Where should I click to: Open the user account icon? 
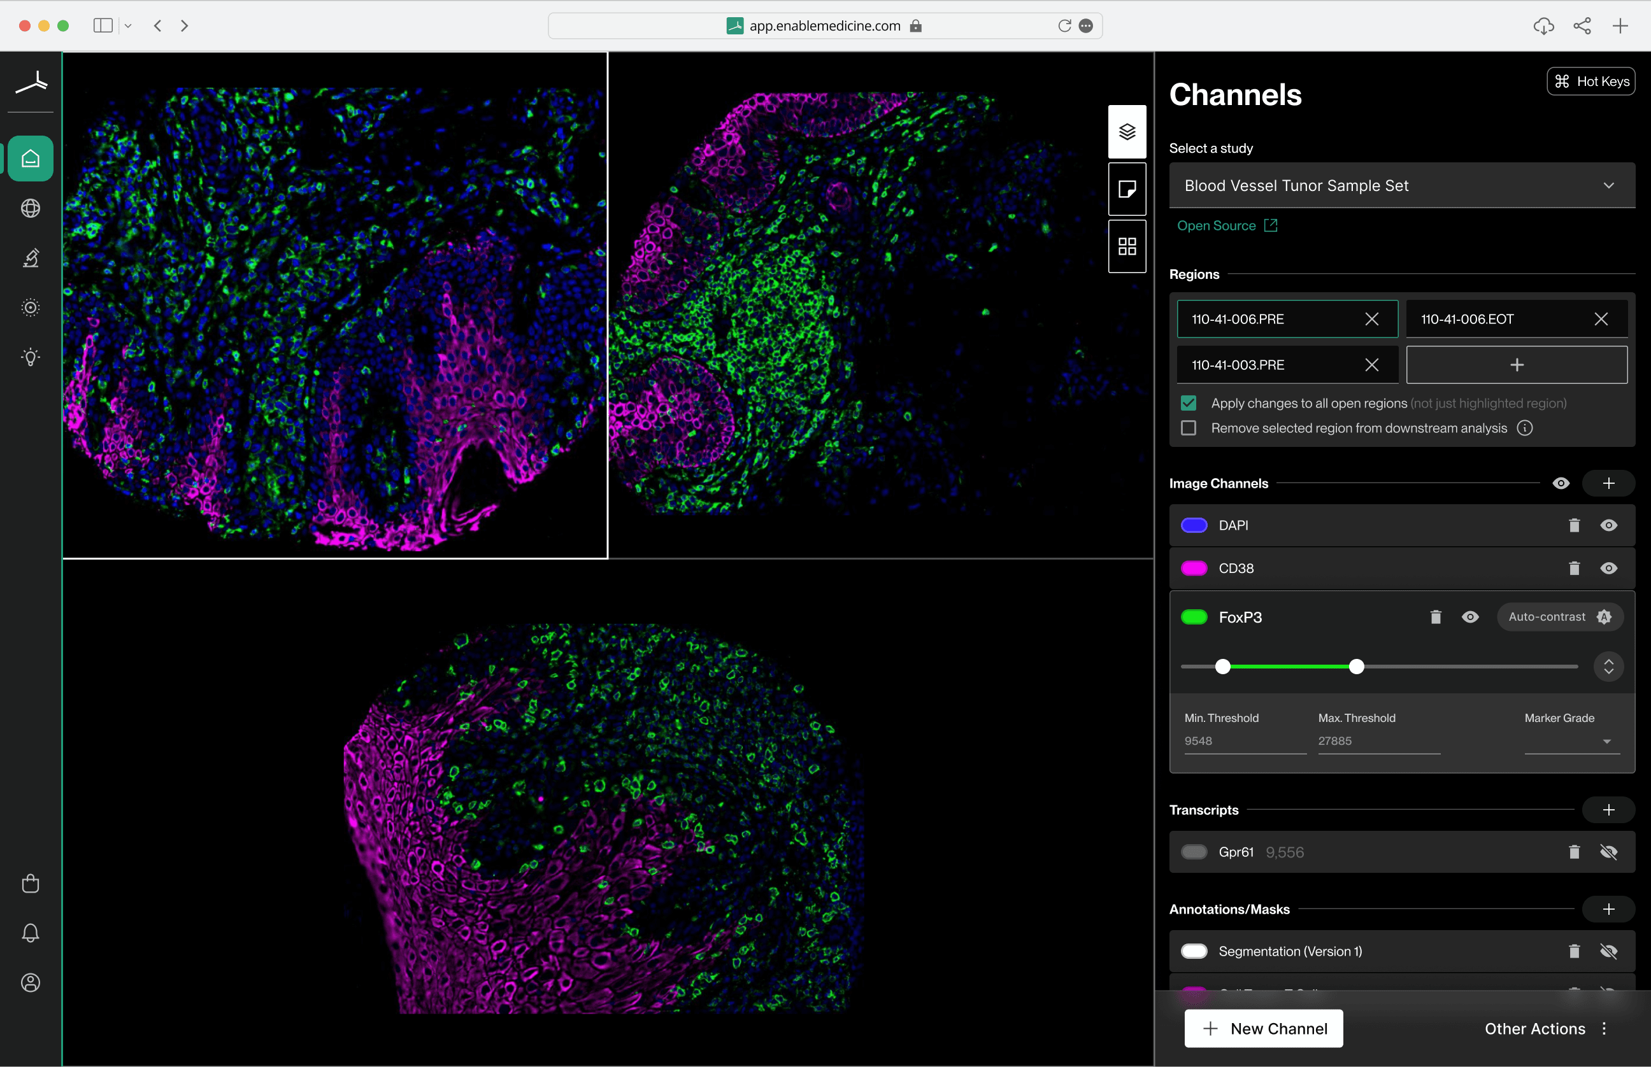pyautogui.click(x=31, y=982)
